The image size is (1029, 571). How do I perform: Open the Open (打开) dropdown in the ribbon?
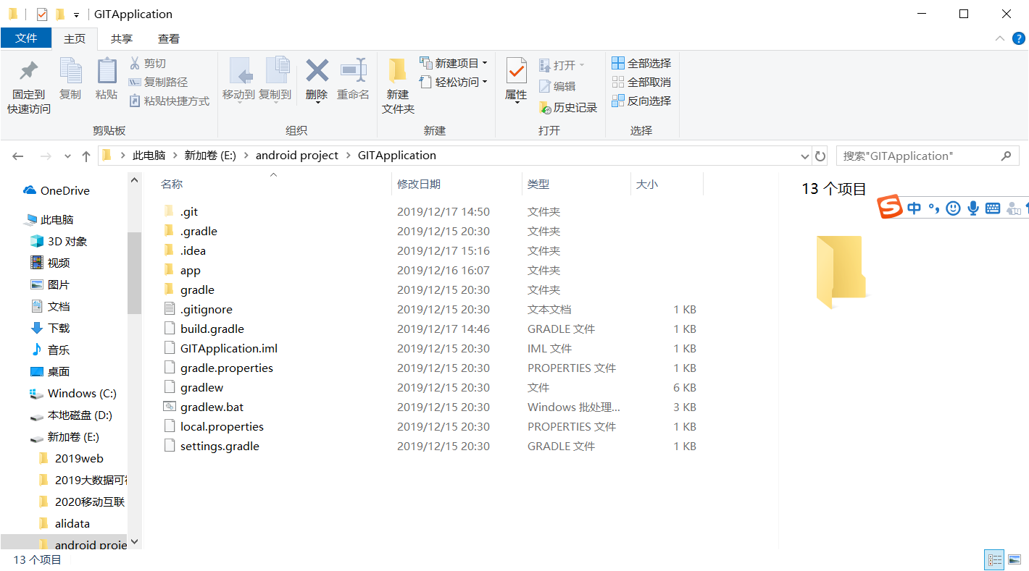coord(562,65)
